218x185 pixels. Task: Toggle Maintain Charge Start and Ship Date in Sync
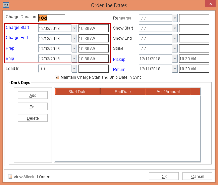click(x=57, y=77)
